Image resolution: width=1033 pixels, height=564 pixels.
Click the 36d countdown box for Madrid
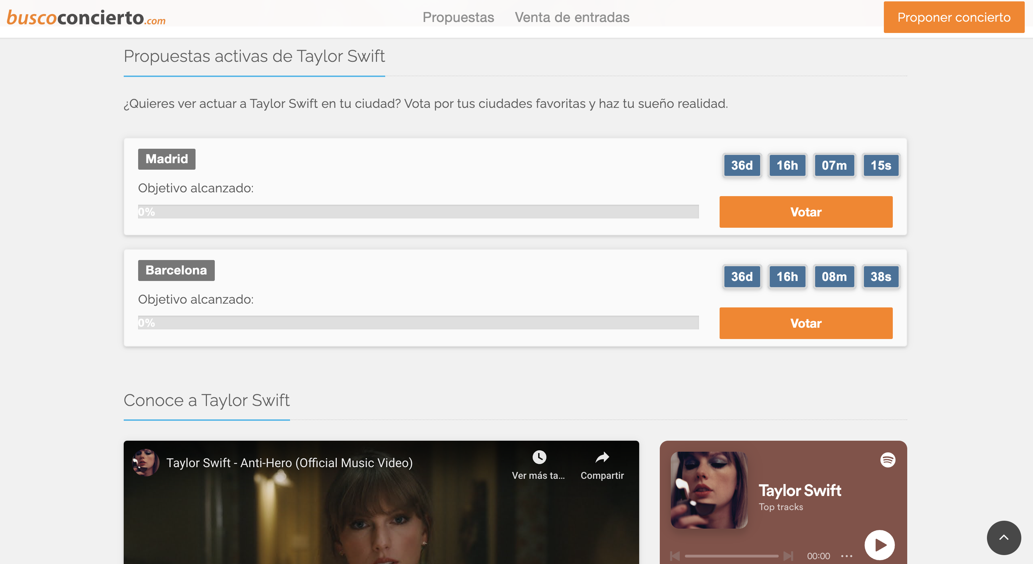click(x=742, y=165)
